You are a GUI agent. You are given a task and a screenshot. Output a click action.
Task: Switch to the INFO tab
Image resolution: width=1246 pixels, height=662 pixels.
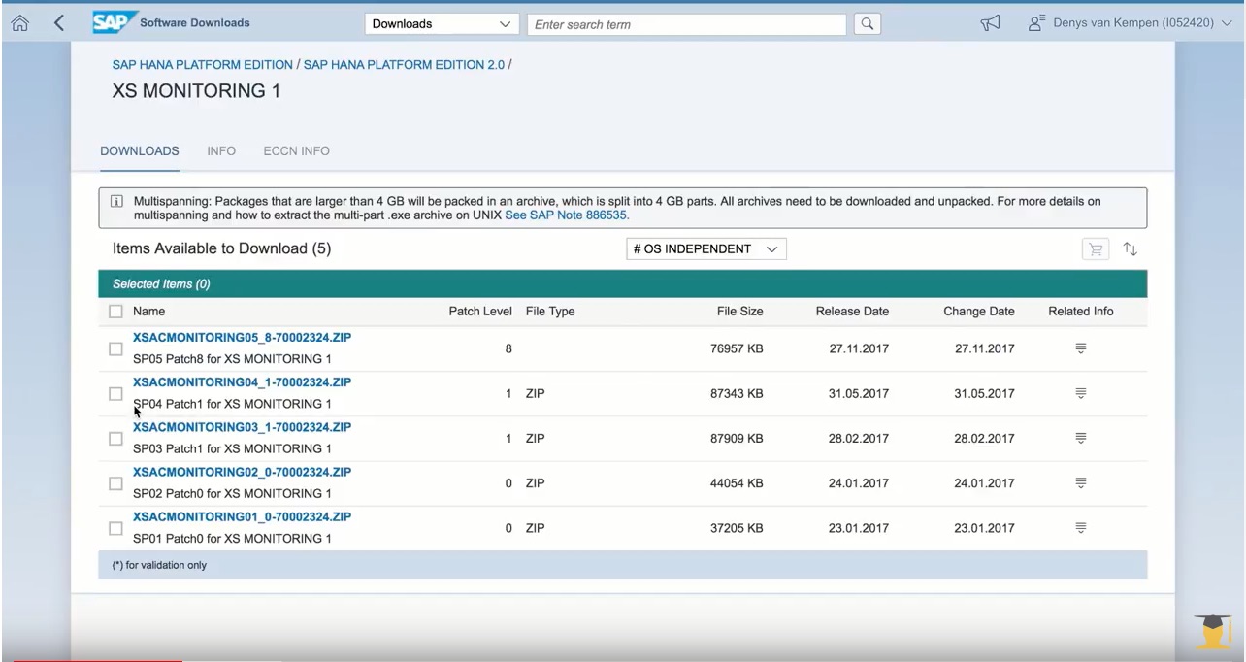point(221,151)
